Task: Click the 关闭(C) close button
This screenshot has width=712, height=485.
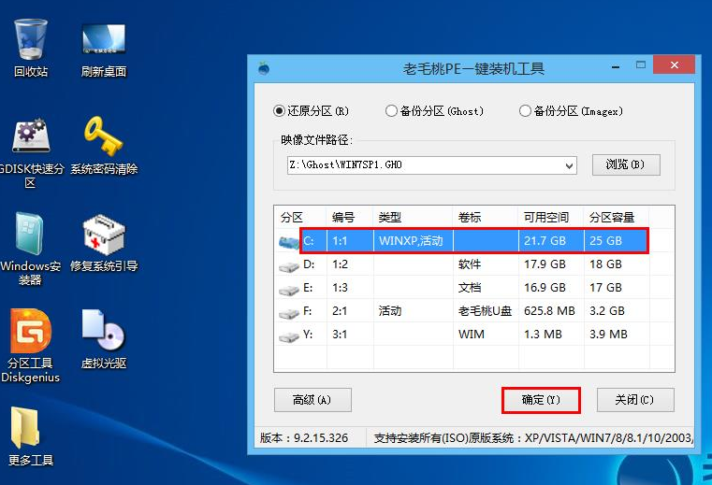Action: (x=634, y=400)
